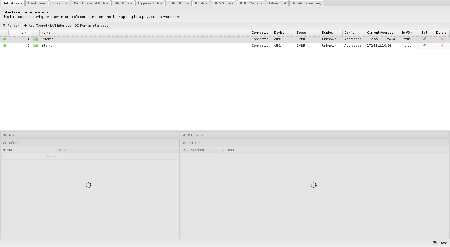Click the network card icon beside Internal
This screenshot has width=450, height=247.
click(35, 46)
